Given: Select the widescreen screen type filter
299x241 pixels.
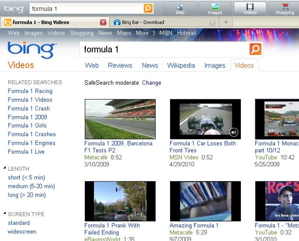Looking at the screenshot, I should 22,232.
